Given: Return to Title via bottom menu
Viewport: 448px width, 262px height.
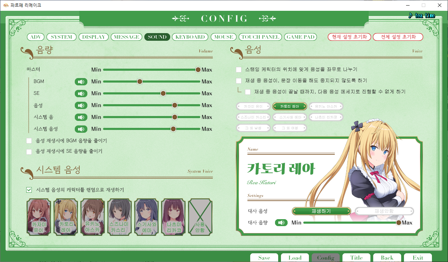Looking at the screenshot, I should pos(356,258).
